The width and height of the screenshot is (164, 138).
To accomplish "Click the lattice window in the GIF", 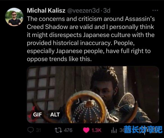I will coord(41,89).
